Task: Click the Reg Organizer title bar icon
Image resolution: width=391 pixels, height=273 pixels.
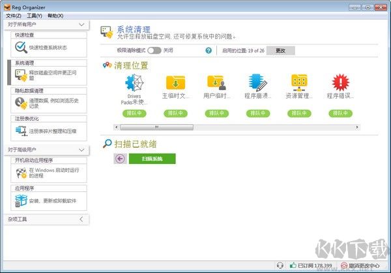Action: coord(7,7)
